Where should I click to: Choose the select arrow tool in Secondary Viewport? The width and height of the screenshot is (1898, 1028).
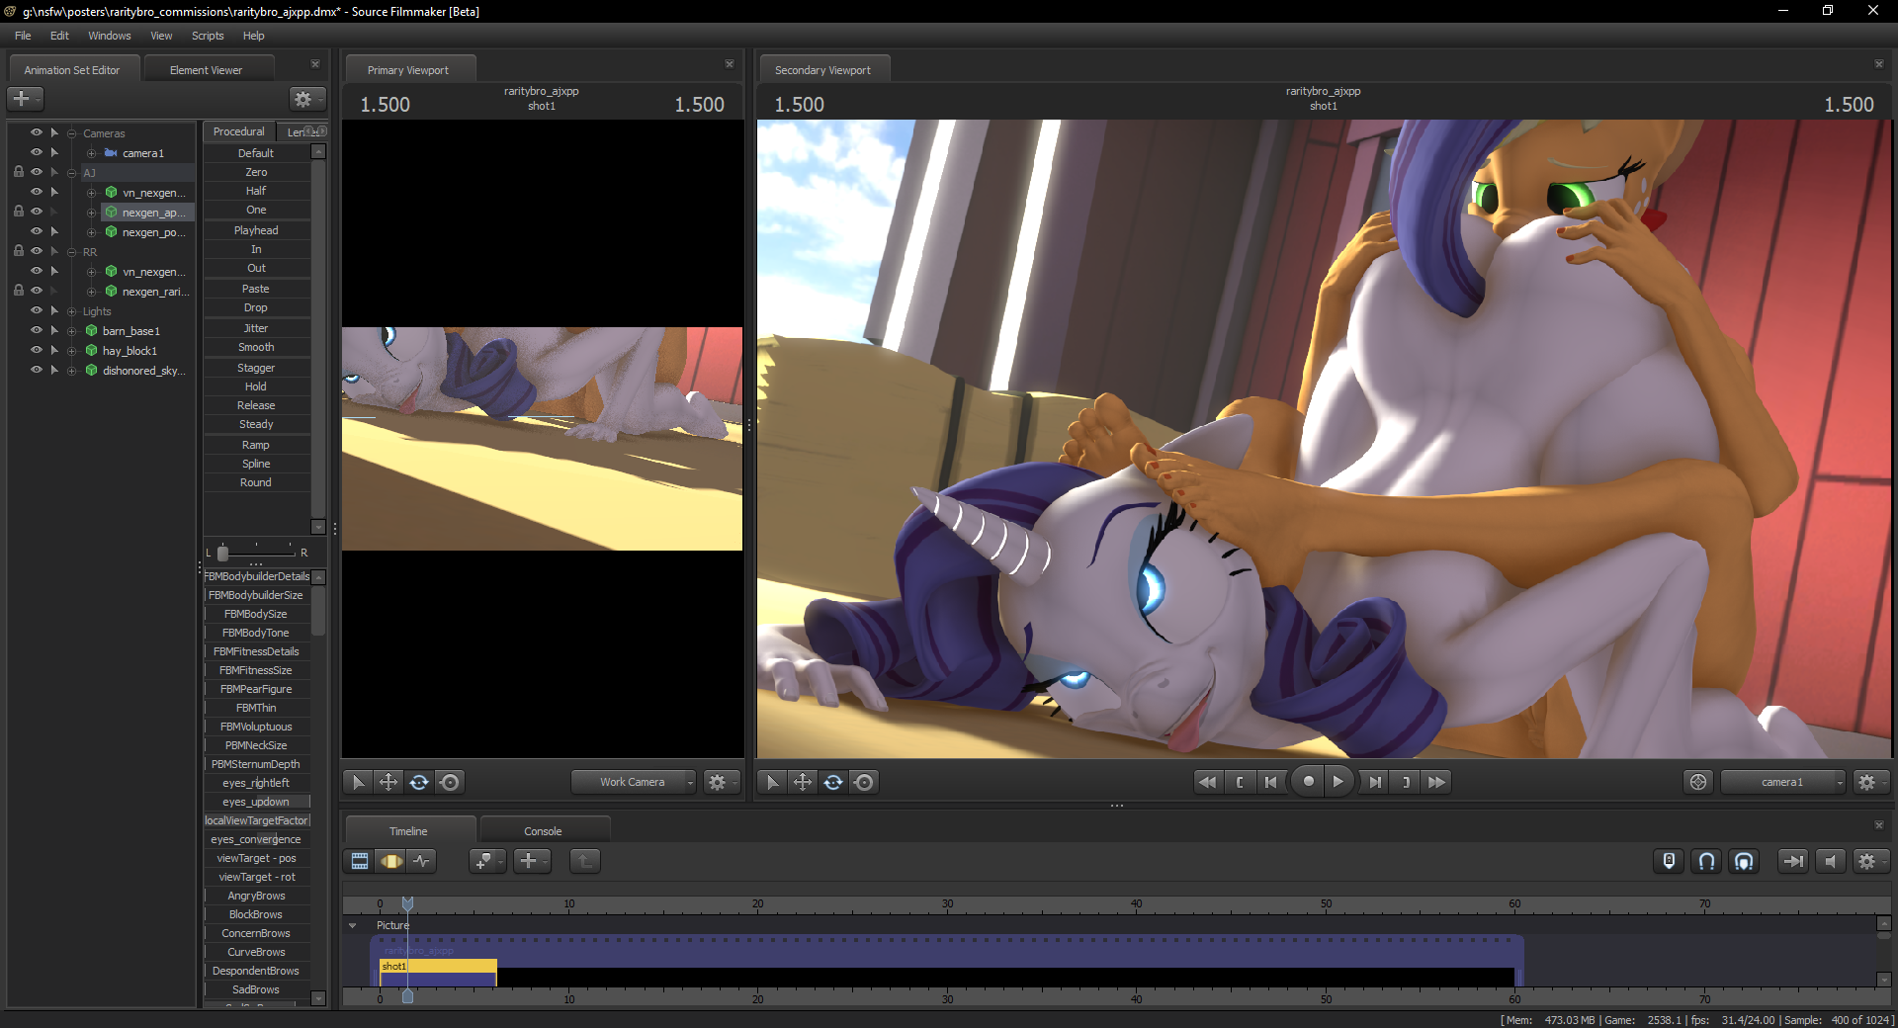pos(772,782)
